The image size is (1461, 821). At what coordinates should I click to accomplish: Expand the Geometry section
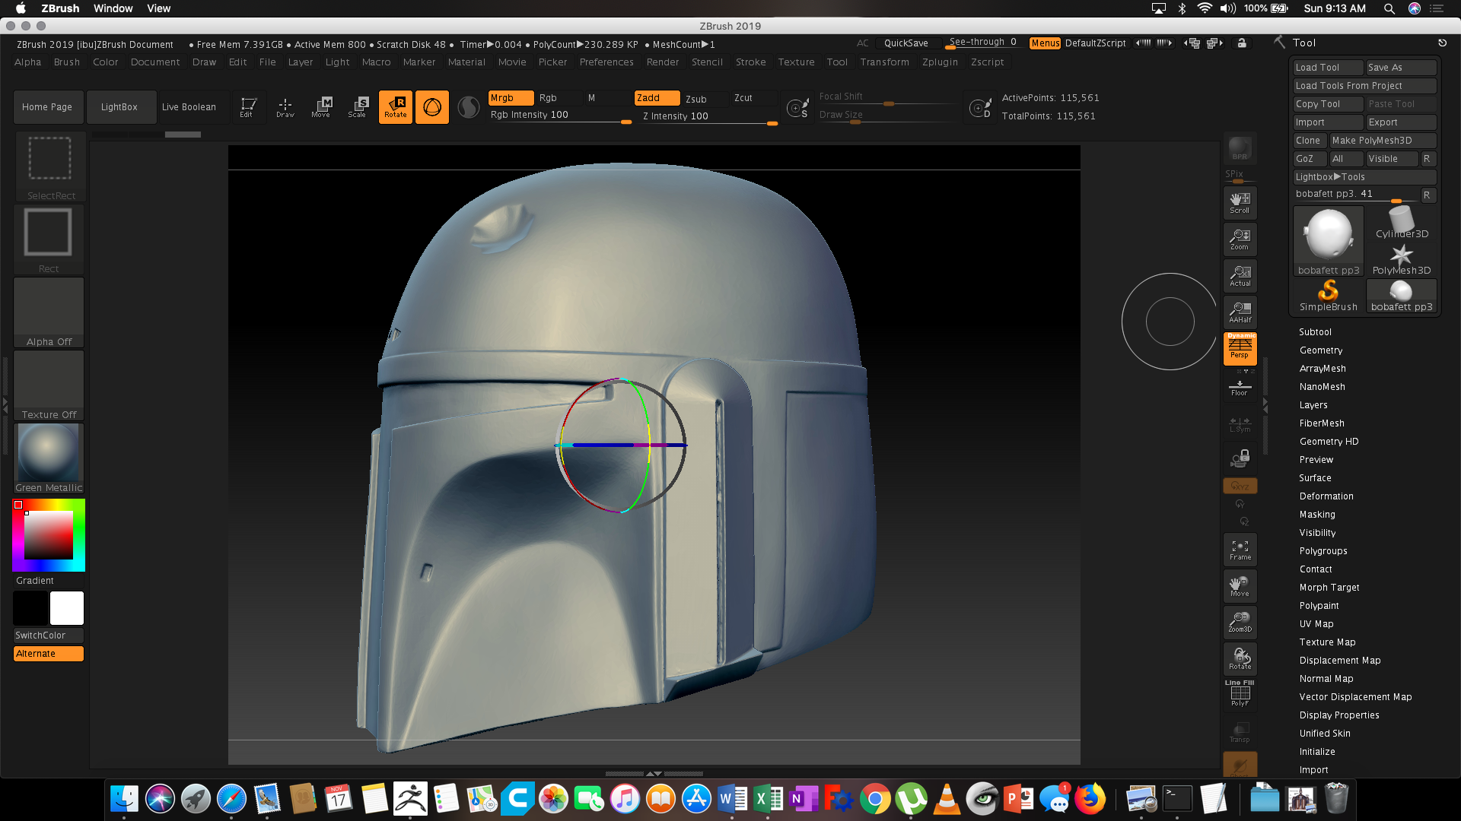click(1321, 350)
